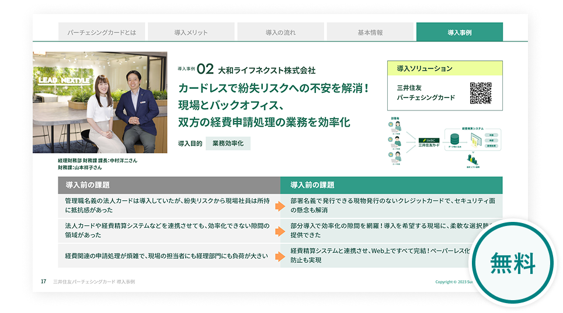Click the green database cylinder icon
The width and height of the screenshot is (563, 313).
point(454,140)
